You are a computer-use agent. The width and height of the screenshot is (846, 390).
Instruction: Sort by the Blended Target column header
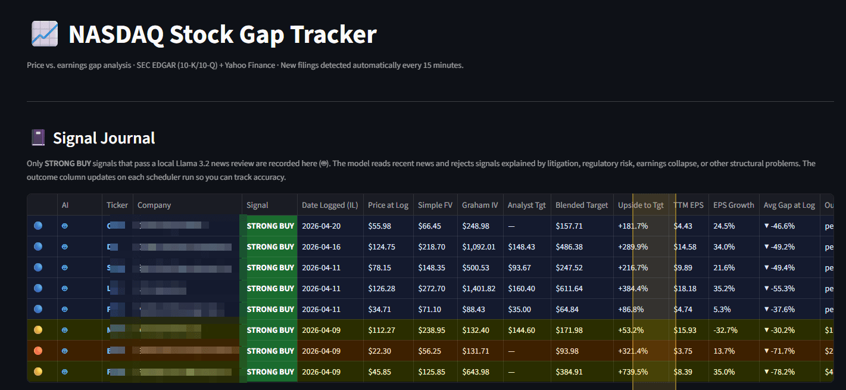582,205
